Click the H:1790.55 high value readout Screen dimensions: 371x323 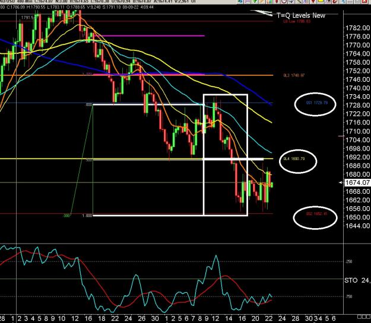click(36, 7)
